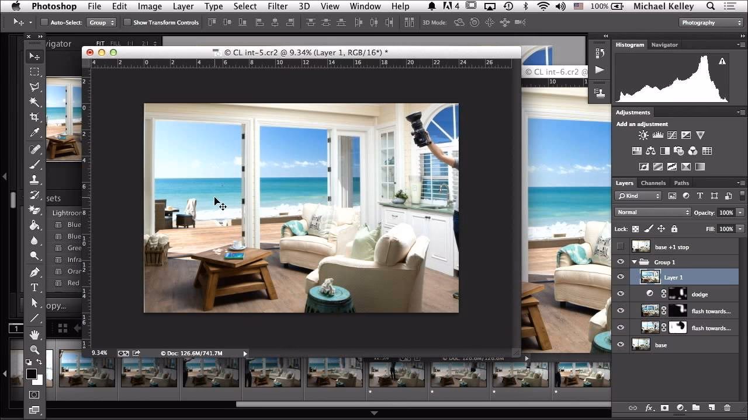
Task: Select the Rectangular Marquee tool
Action: click(x=34, y=72)
